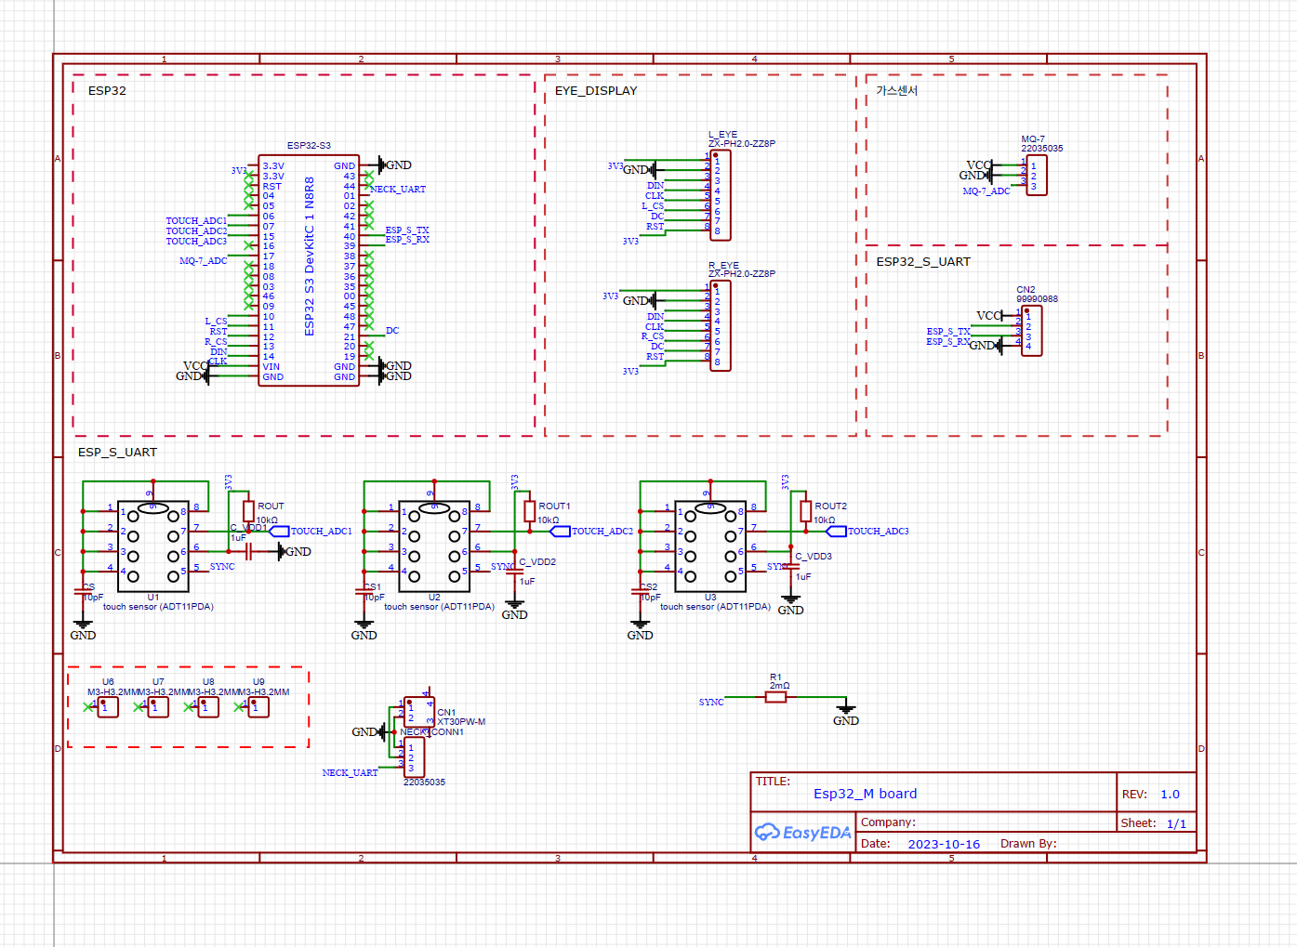The height and width of the screenshot is (947, 1297).
Task: Select the GND symbol beside R1 resistor
Action: click(x=846, y=714)
